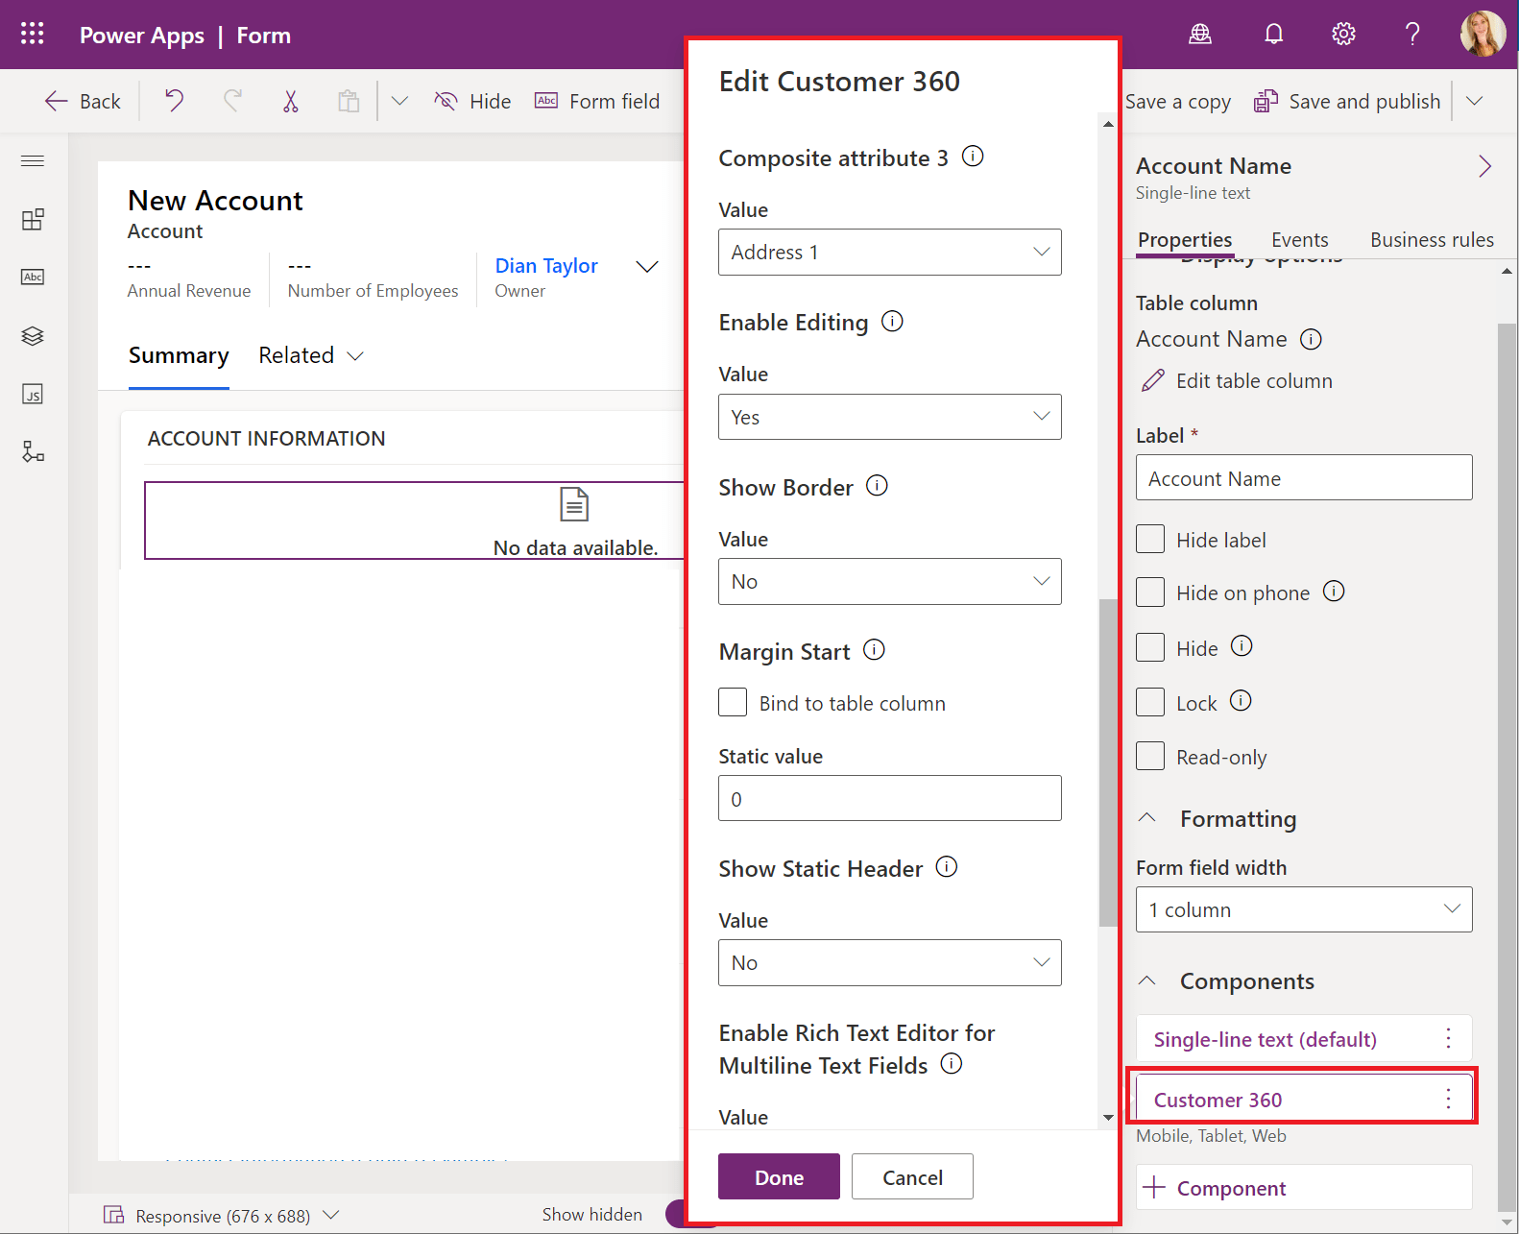Check the Hide on phone checkbox
The height and width of the screenshot is (1234, 1519).
pos(1150,592)
